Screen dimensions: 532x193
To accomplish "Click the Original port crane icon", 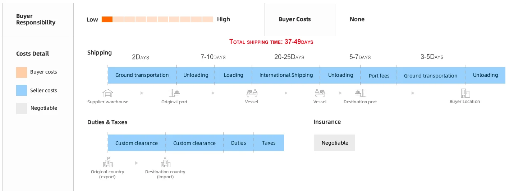I will tap(176, 93).
